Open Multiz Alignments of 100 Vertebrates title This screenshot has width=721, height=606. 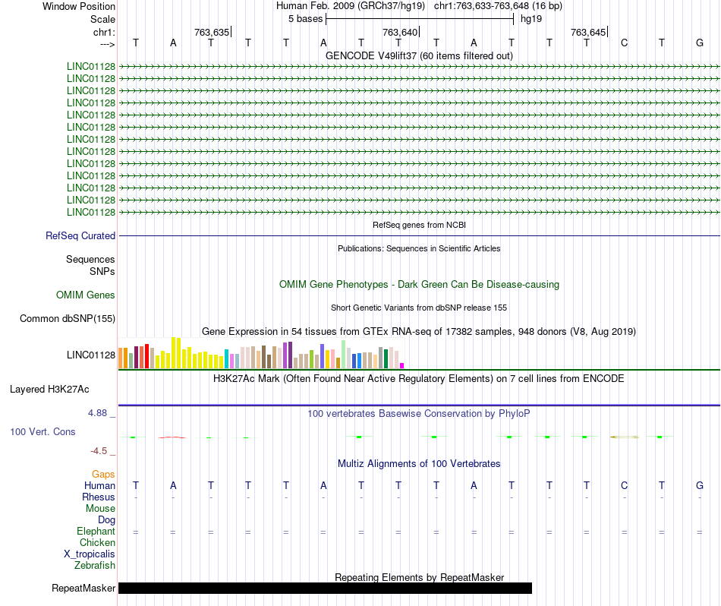click(x=419, y=463)
